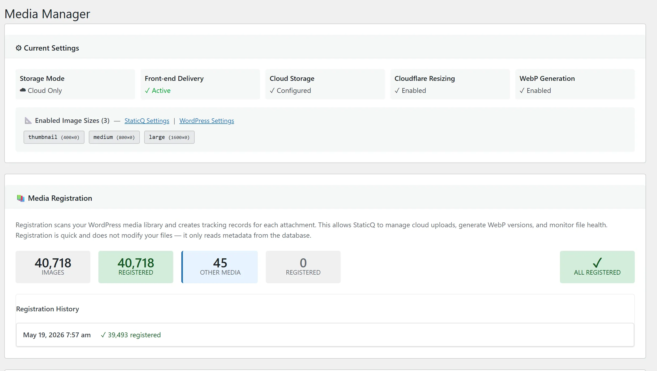The height and width of the screenshot is (371, 657).
Task: Click the checkmark beside Configured
Action: (272, 90)
